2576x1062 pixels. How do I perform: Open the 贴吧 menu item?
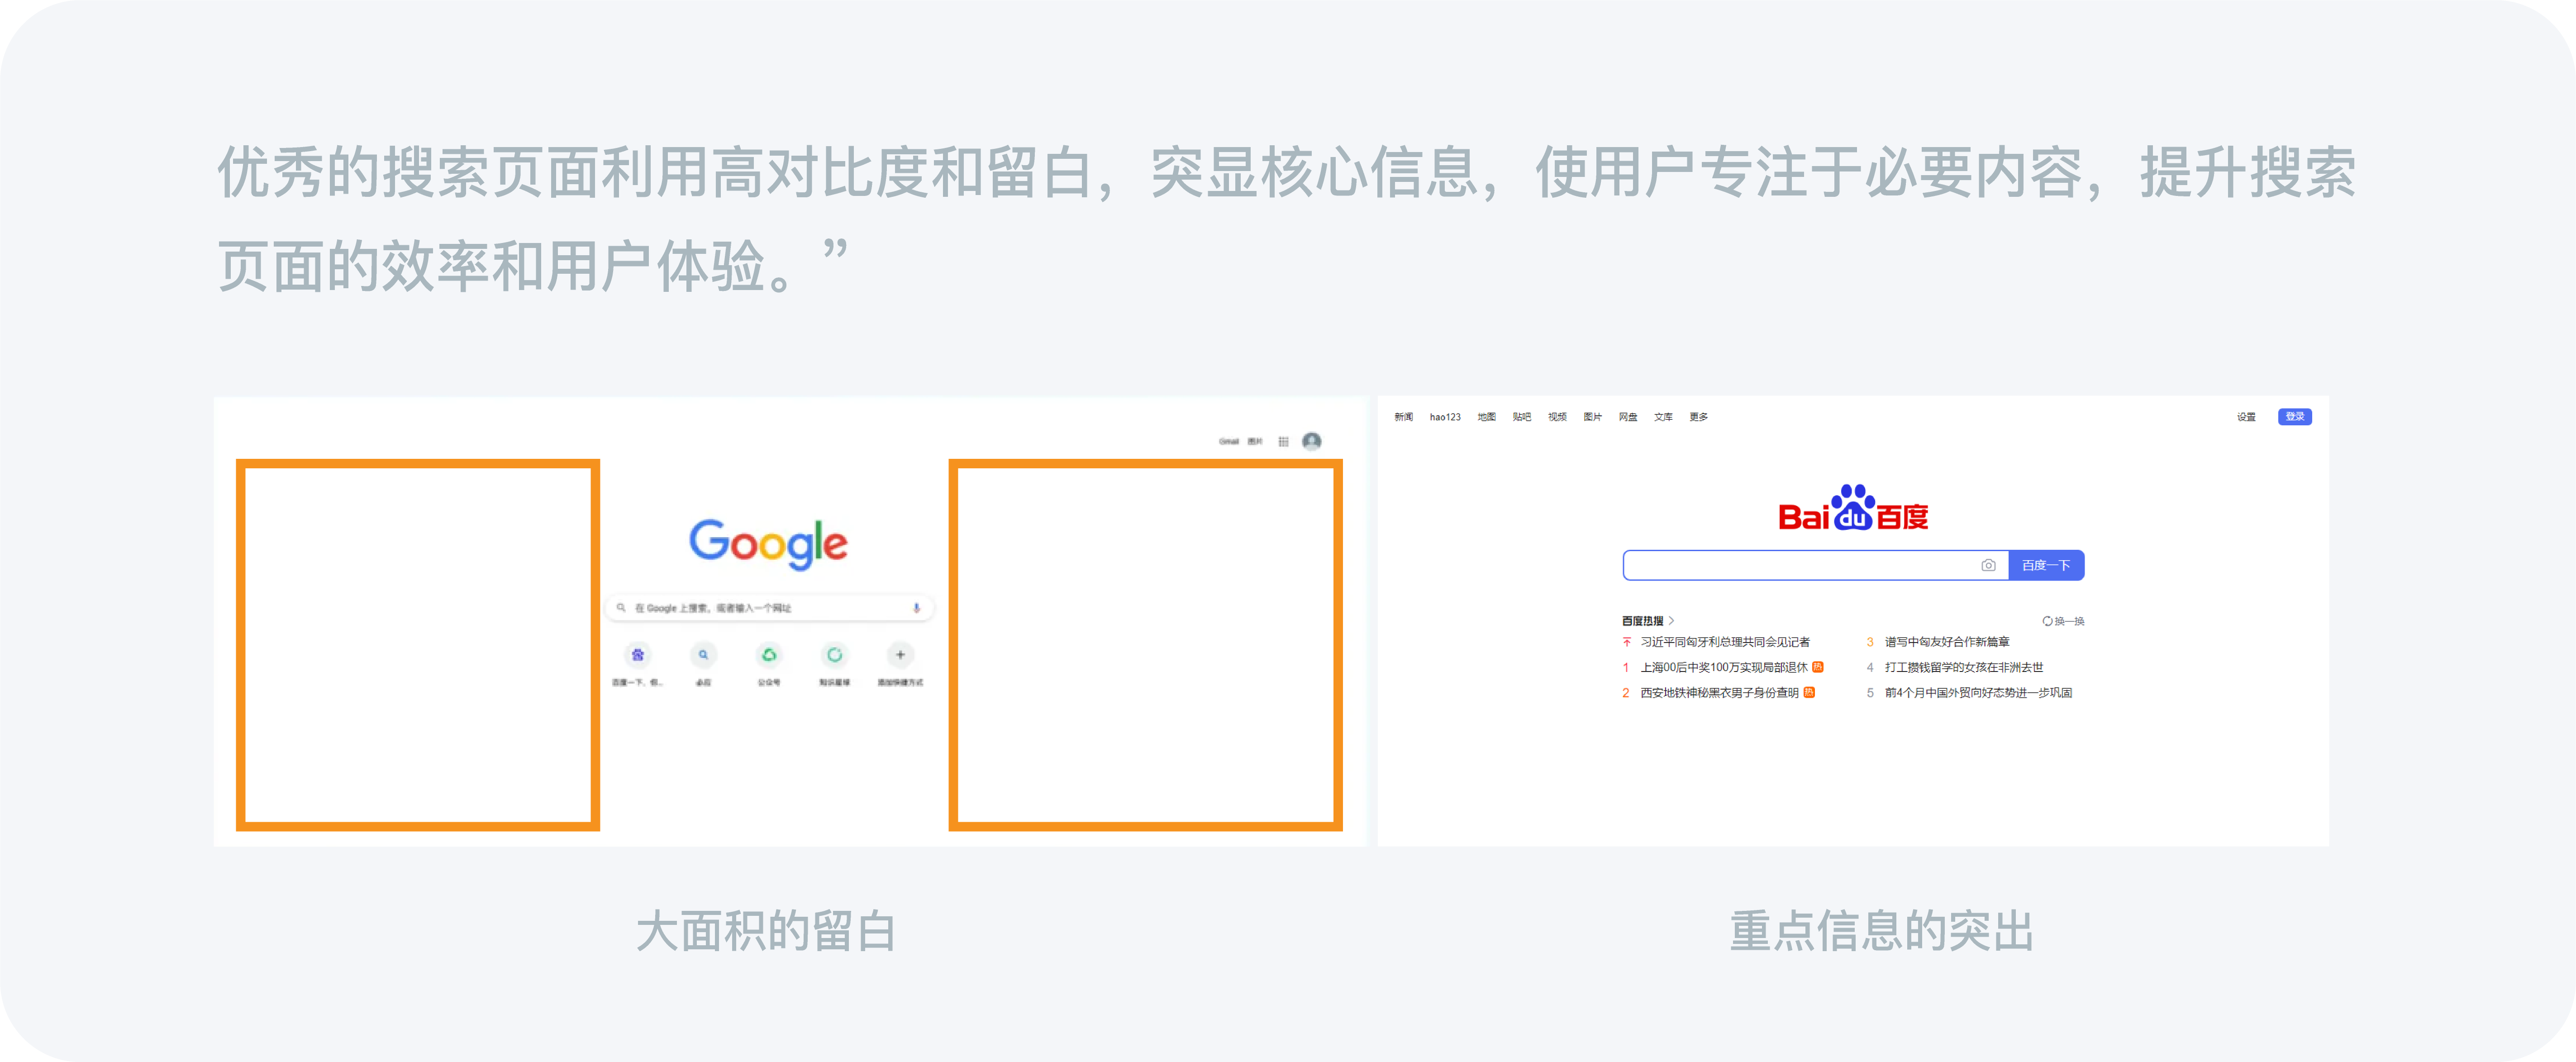pos(1522,417)
